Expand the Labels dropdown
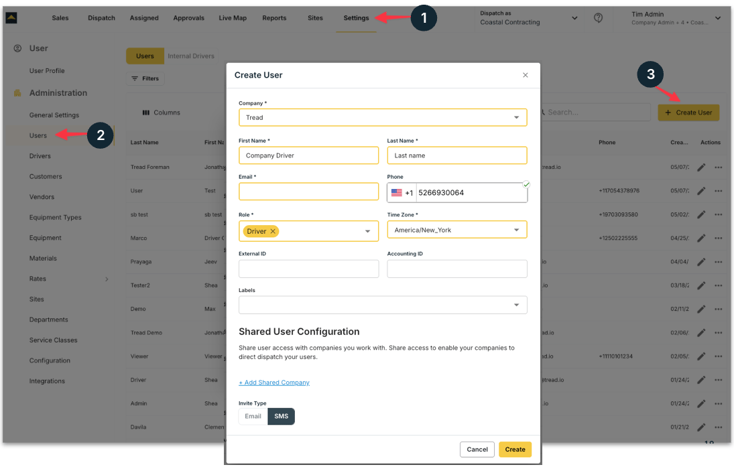This screenshot has height=467, width=734. pos(383,305)
